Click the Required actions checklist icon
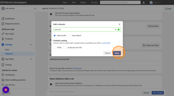174x96 pixels. [x=3, y=24]
